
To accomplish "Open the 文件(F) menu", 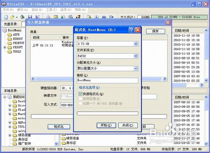I will (8, 10).
